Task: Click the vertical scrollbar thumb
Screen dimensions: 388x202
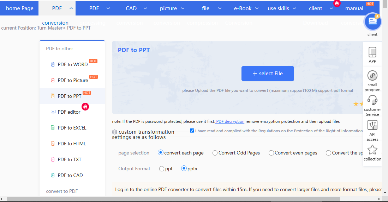Action: click(385, 4)
